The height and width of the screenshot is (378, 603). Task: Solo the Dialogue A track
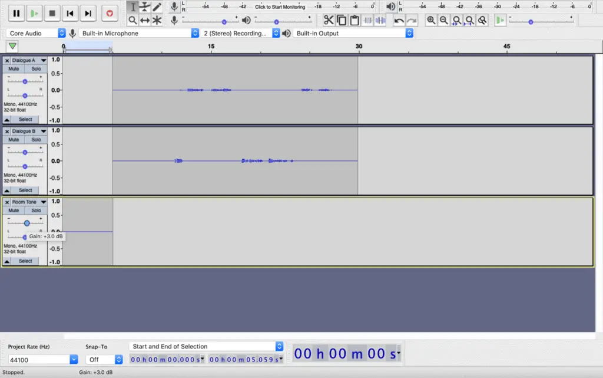click(x=36, y=69)
